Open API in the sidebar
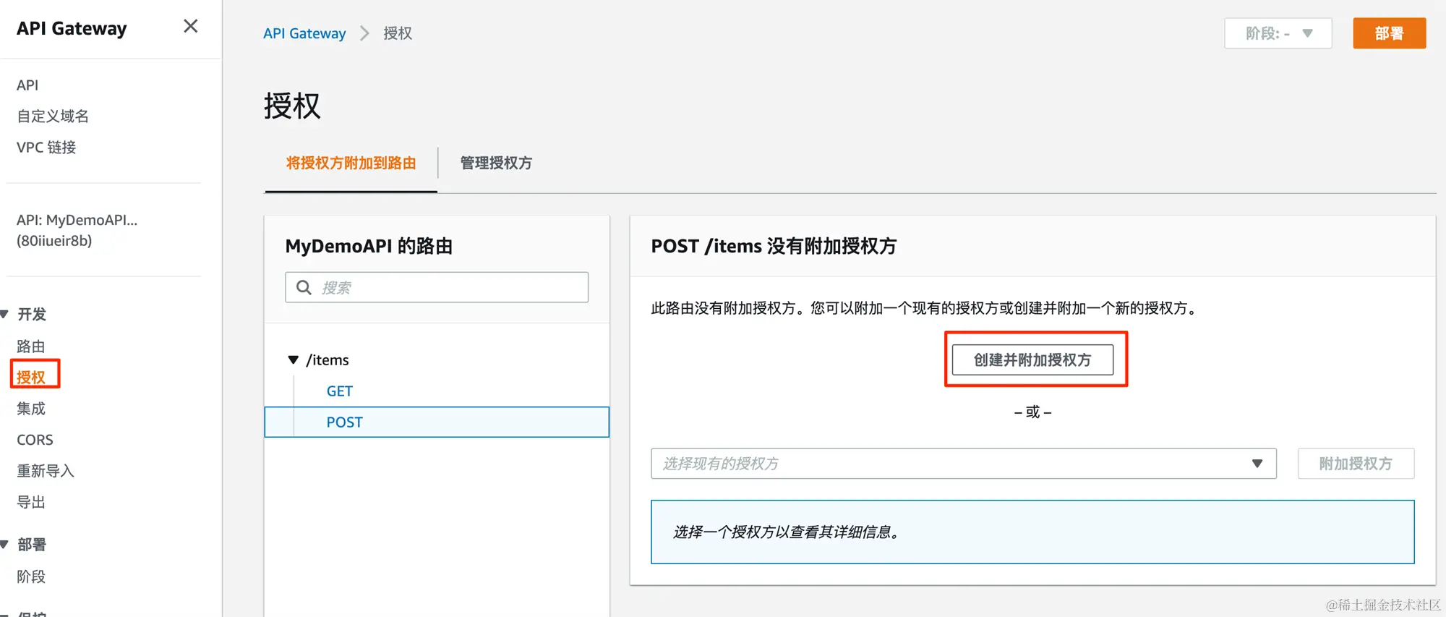 tap(27, 85)
